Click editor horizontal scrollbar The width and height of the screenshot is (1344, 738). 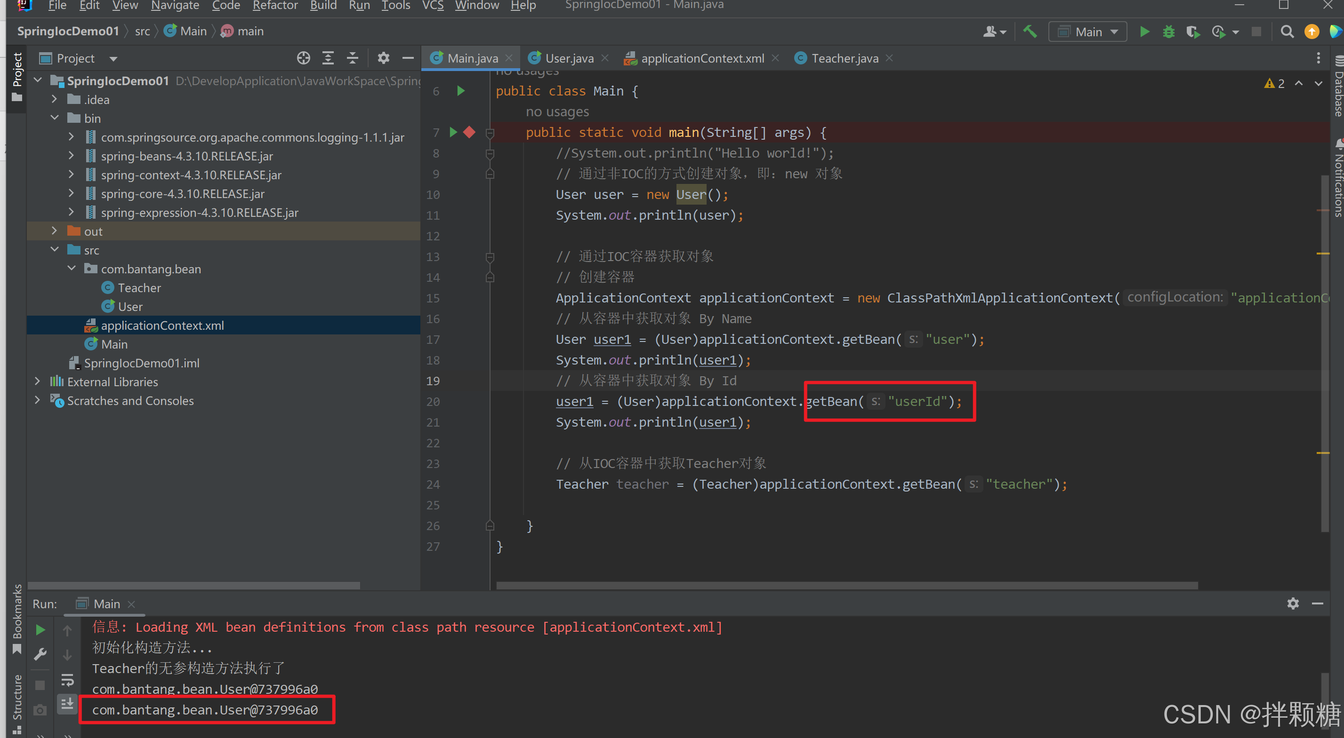846,586
